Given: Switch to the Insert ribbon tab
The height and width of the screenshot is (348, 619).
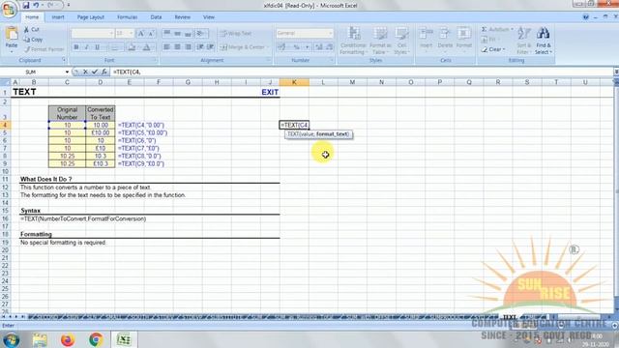Looking at the screenshot, I should coord(58,17).
